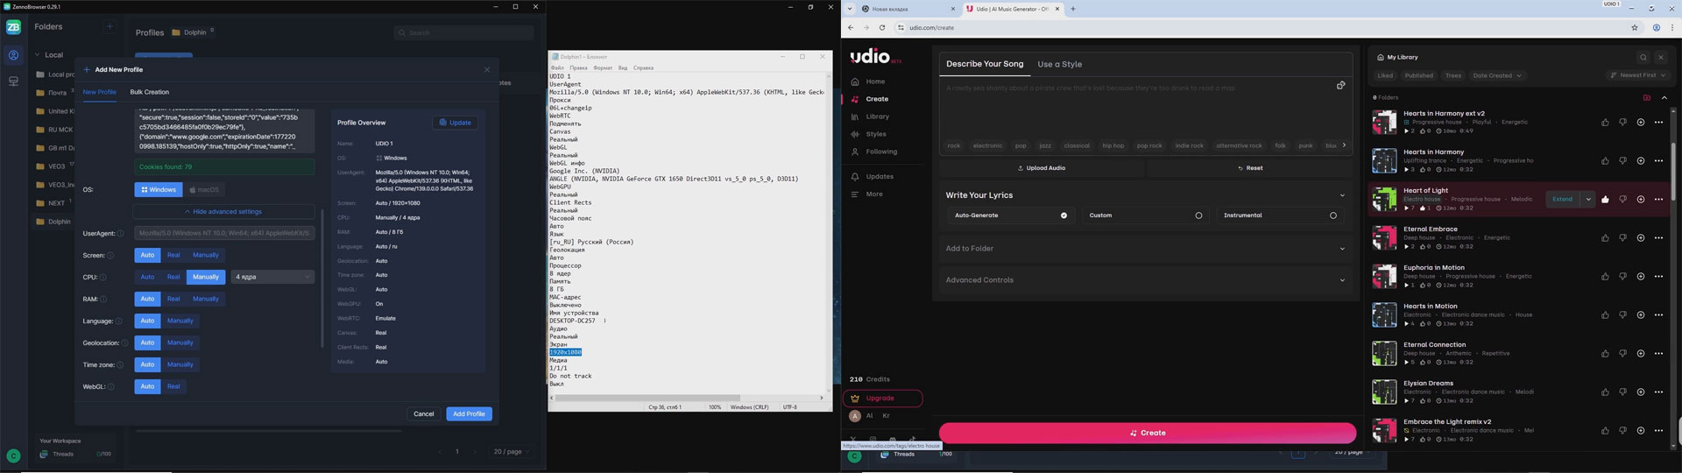Set Screen option to Real
Image resolution: width=1682 pixels, height=473 pixels.
(173, 255)
